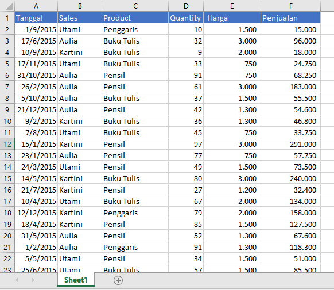Select the date cell 21/12/2015
Viewport: 334px width, 290px height.
[36, 110]
